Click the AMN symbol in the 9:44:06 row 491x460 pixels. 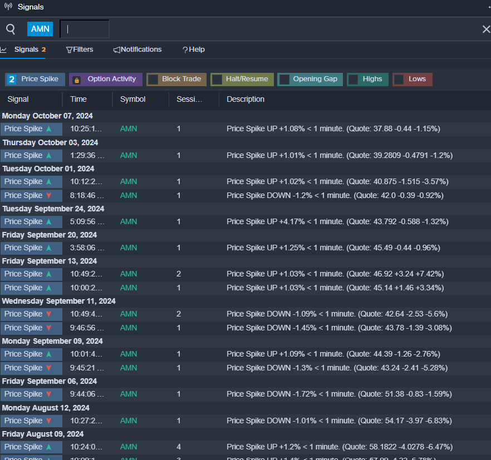tap(129, 394)
